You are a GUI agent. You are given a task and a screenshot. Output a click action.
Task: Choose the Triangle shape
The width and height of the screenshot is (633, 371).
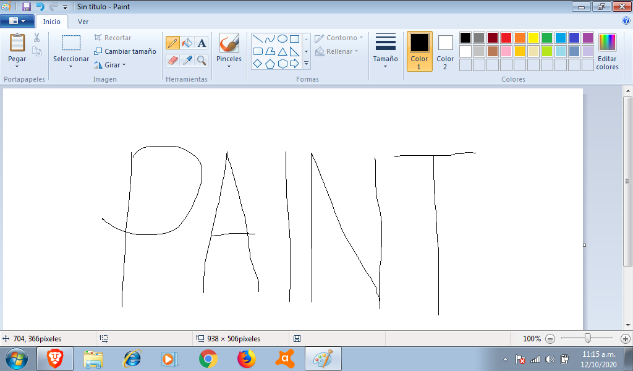(x=283, y=51)
